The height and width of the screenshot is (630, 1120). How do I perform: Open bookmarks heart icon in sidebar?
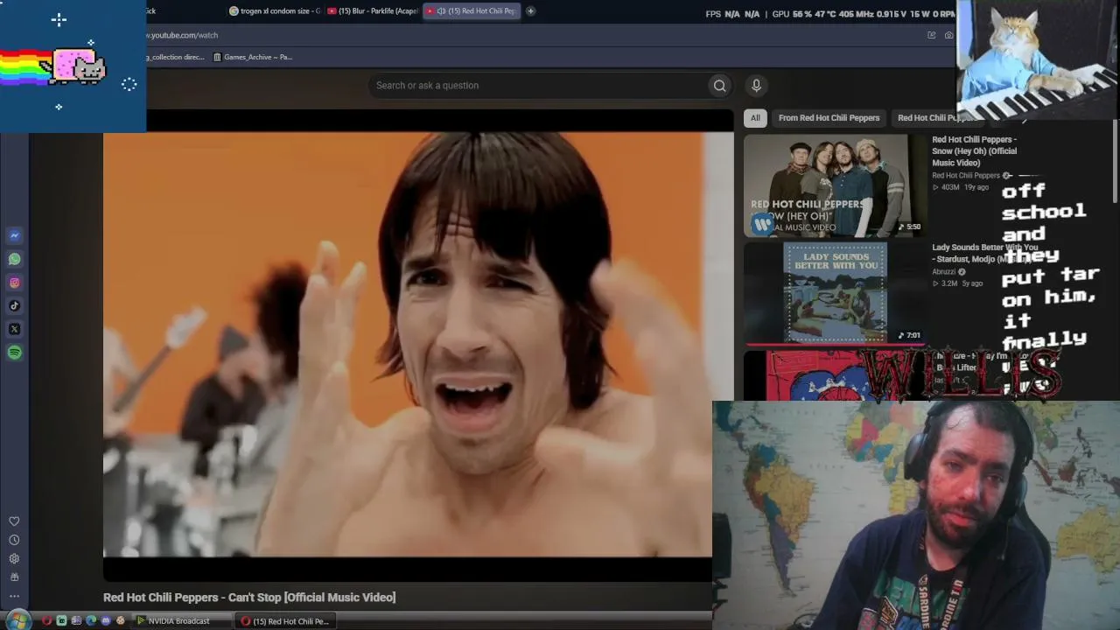[x=14, y=521]
